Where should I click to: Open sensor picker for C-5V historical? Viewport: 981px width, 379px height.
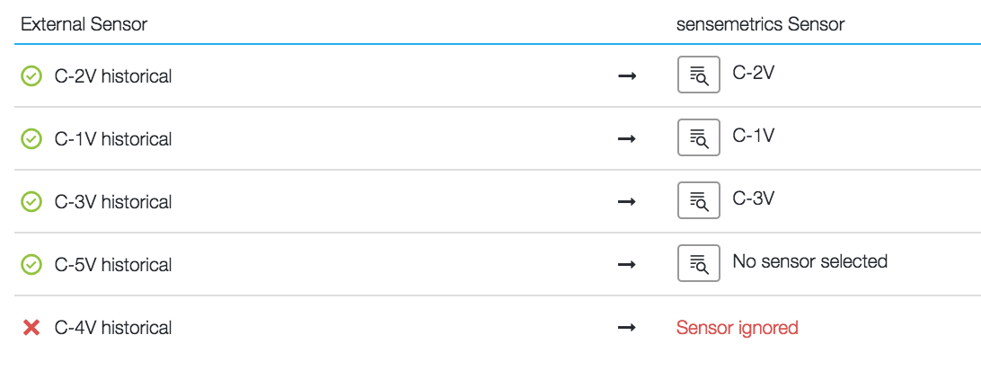[698, 263]
